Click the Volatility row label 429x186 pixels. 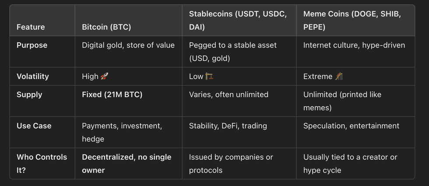[x=33, y=77]
